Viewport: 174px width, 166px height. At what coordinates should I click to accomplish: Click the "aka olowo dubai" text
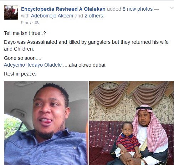(x=87, y=65)
